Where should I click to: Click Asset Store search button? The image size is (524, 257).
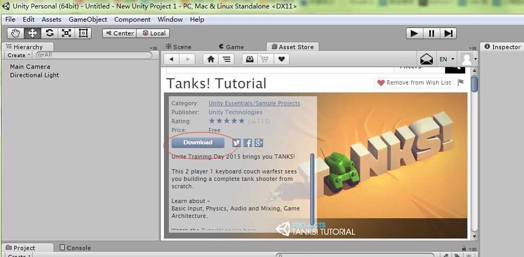pyautogui.click(x=455, y=69)
